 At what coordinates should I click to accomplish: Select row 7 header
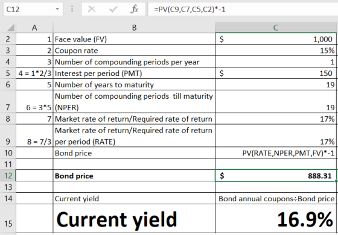8,102
